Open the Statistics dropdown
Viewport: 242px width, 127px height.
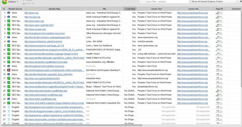pos(13,2)
